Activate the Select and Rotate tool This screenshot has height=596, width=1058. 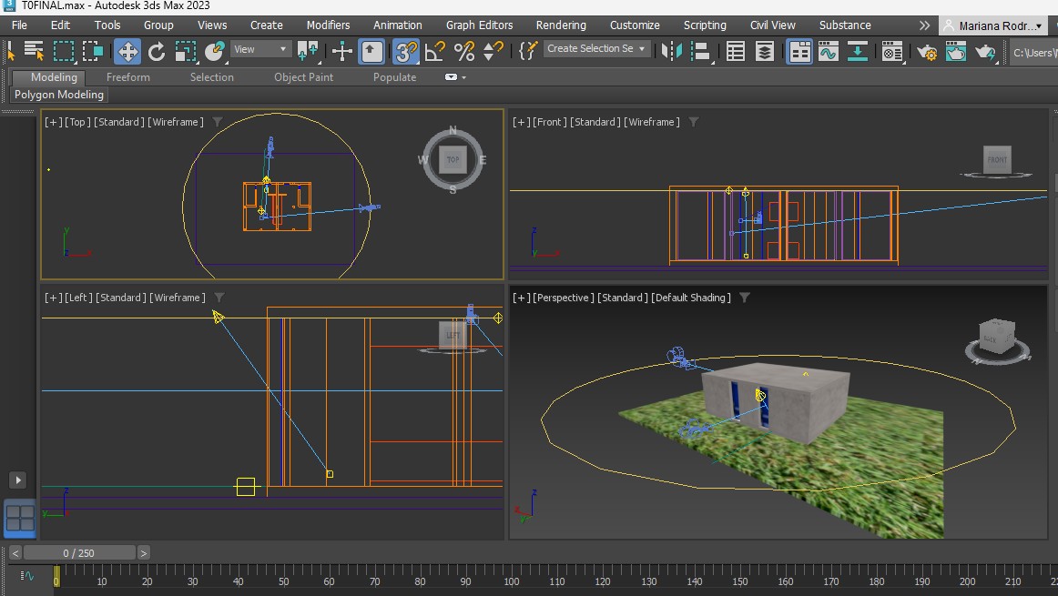[x=157, y=51]
